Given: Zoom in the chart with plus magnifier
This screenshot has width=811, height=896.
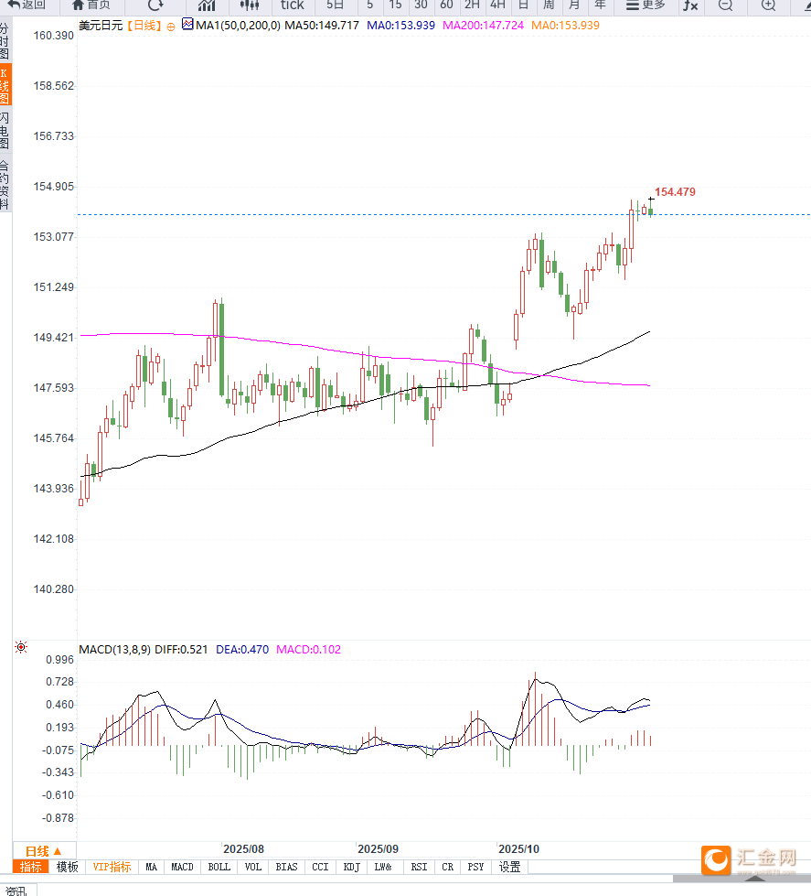Looking at the screenshot, I should (769, 5).
